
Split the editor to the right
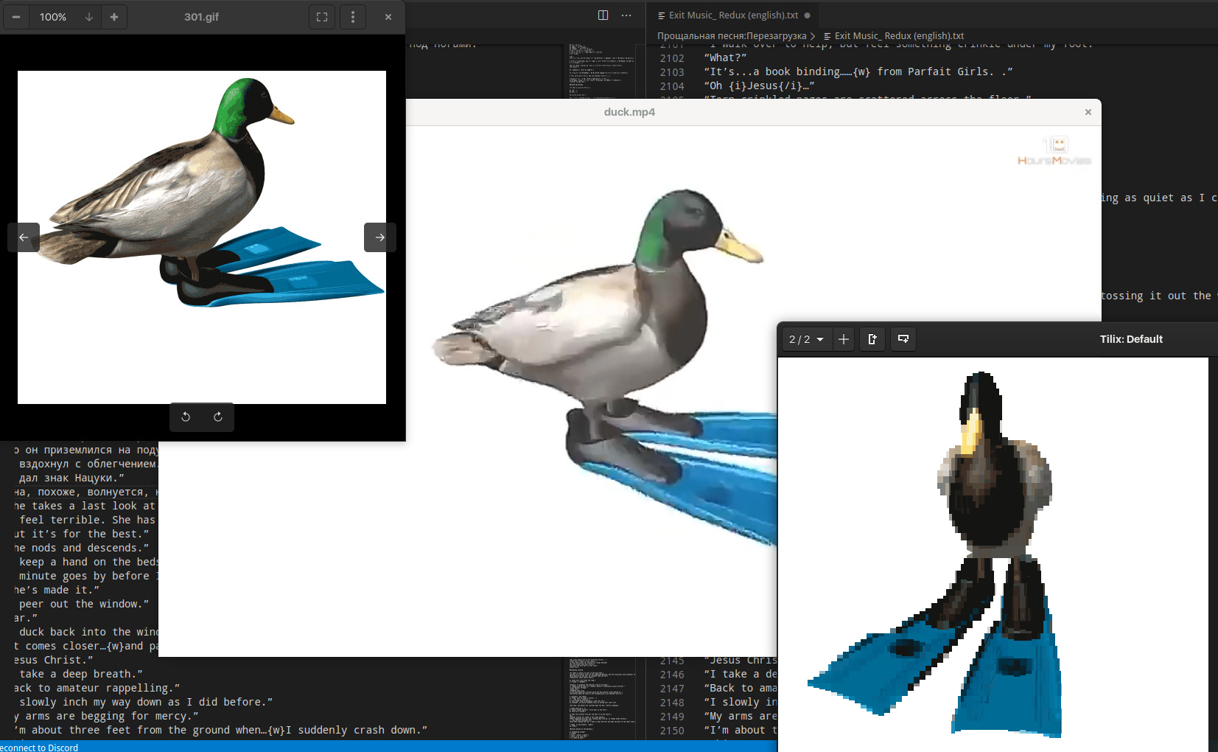tap(603, 15)
